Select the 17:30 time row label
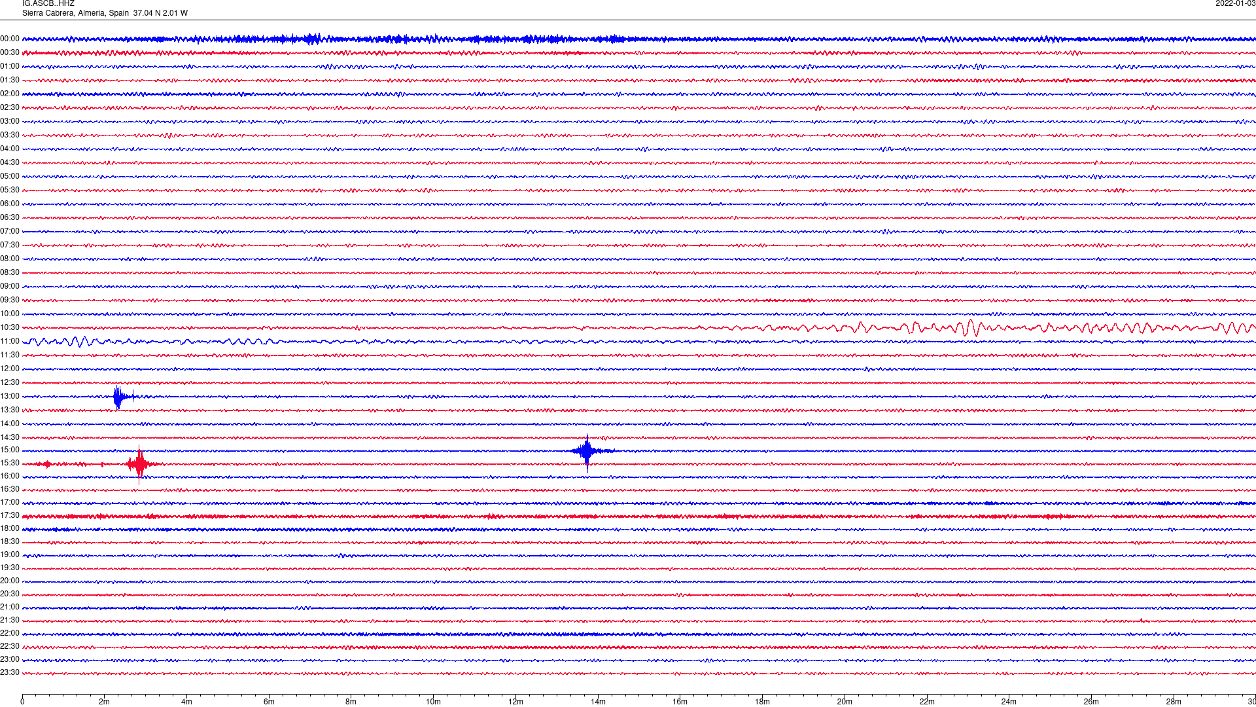 tap(10, 516)
